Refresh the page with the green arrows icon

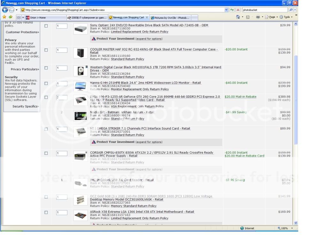point(232,10)
